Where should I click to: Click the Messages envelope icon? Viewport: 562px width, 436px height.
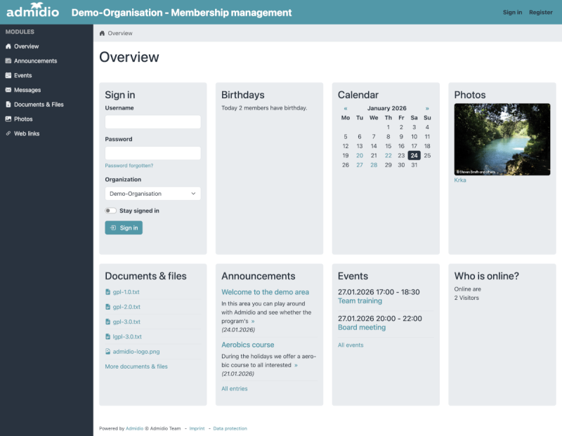(x=8, y=89)
